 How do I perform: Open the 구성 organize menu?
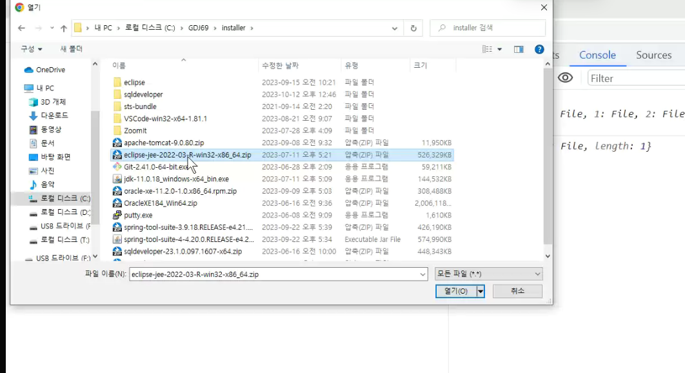pos(32,49)
